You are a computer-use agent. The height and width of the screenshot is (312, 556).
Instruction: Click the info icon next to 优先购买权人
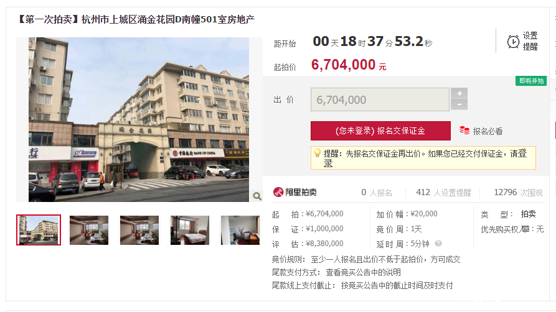coord(525,229)
